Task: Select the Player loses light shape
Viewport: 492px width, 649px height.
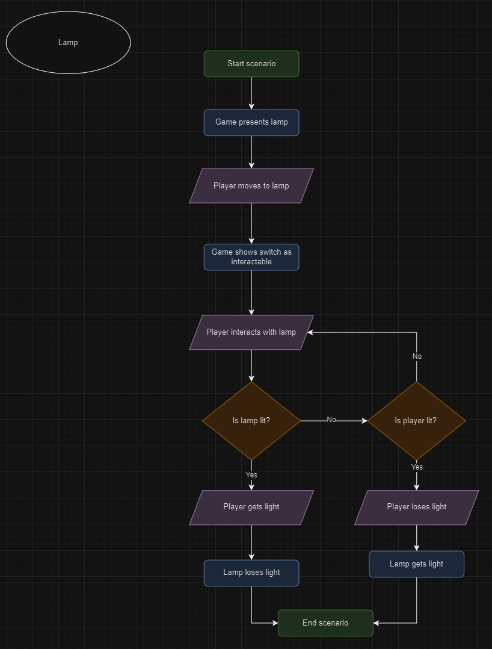Action: click(416, 507)
